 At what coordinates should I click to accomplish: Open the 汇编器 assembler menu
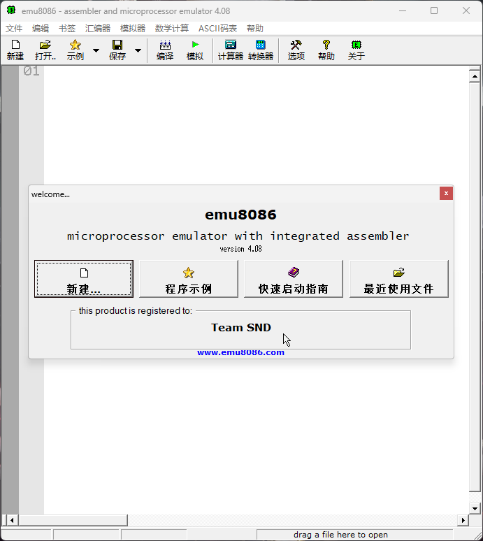point(98,28)
